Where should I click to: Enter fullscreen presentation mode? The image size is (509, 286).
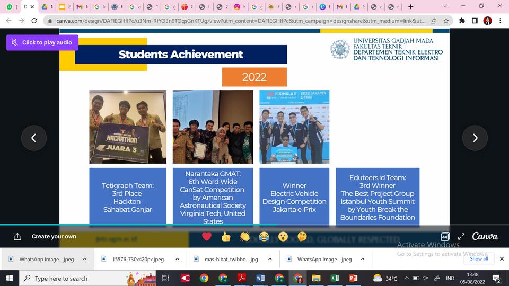(461, 237)
